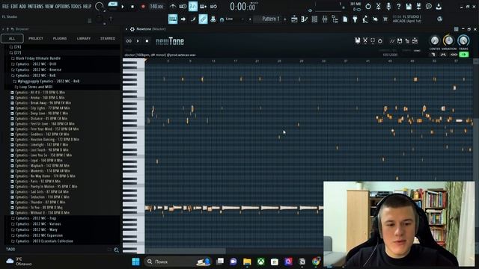Toggle the Browser view icon
479x269 pixels.
click(x=335, y=19)
